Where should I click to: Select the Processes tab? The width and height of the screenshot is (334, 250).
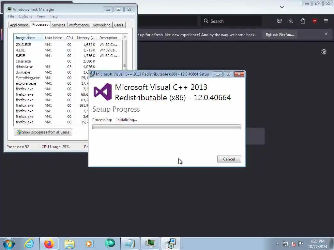(x=40, y=24)
